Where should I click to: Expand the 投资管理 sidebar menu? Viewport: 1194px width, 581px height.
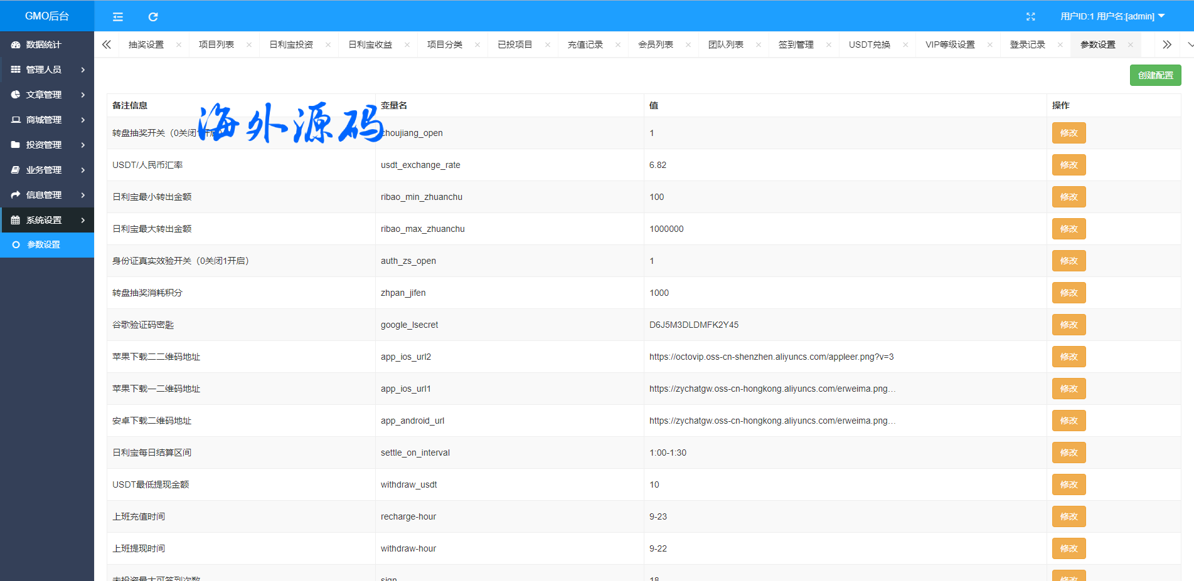(47, 145)
